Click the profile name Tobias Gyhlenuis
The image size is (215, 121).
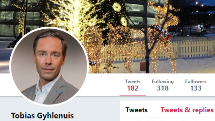42,115
